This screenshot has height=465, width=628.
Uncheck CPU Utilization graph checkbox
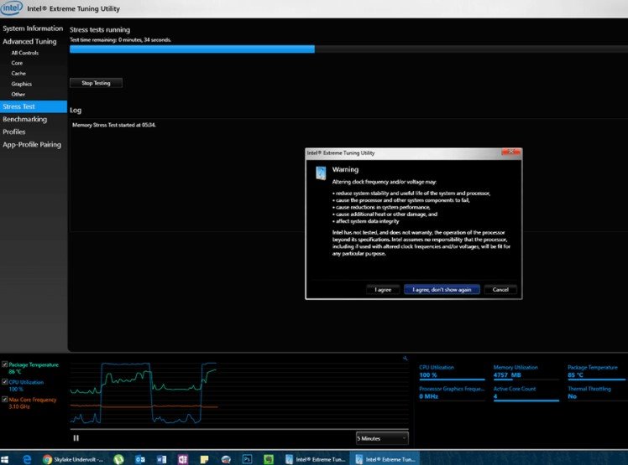click(x=5, y=382)
